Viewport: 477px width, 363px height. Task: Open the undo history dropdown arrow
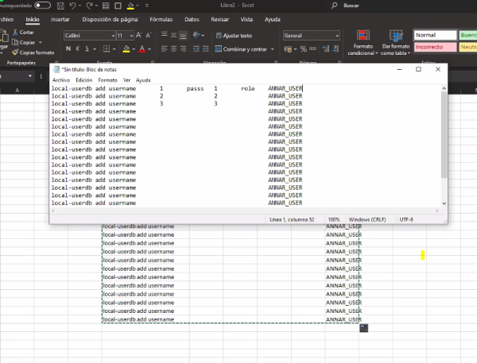[80, 6]
